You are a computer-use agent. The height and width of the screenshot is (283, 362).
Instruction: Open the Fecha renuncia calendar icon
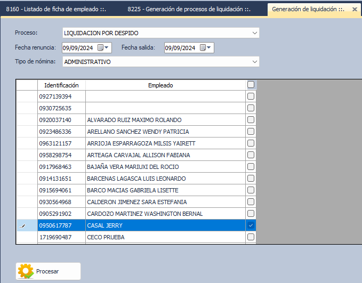pyautogui.click(x=101, y=48)
